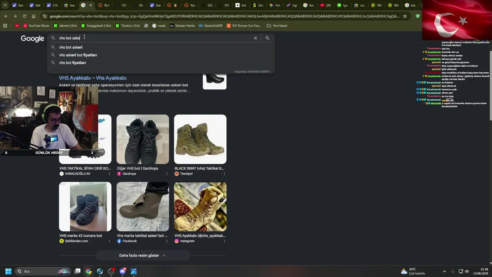Open the roads bookmark
This screenshot has width=492, height=277.
[x=159, y=26]
